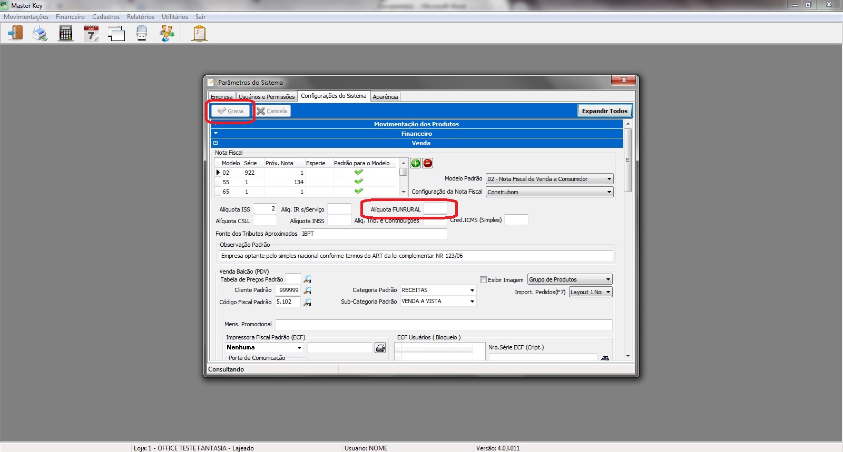The width and height of the screenshot is (843, 452).
Task: Click the Alíquota ISS input field
Action: [265, 209]
